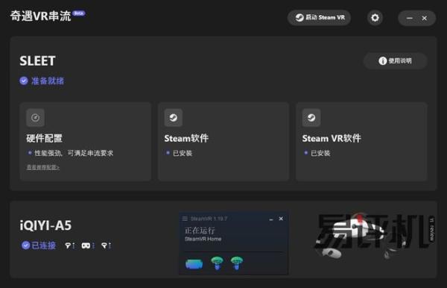Click the 准备就绪 status text
The height and width of the screenshot is (288, 447).
(x=48, y=81)
